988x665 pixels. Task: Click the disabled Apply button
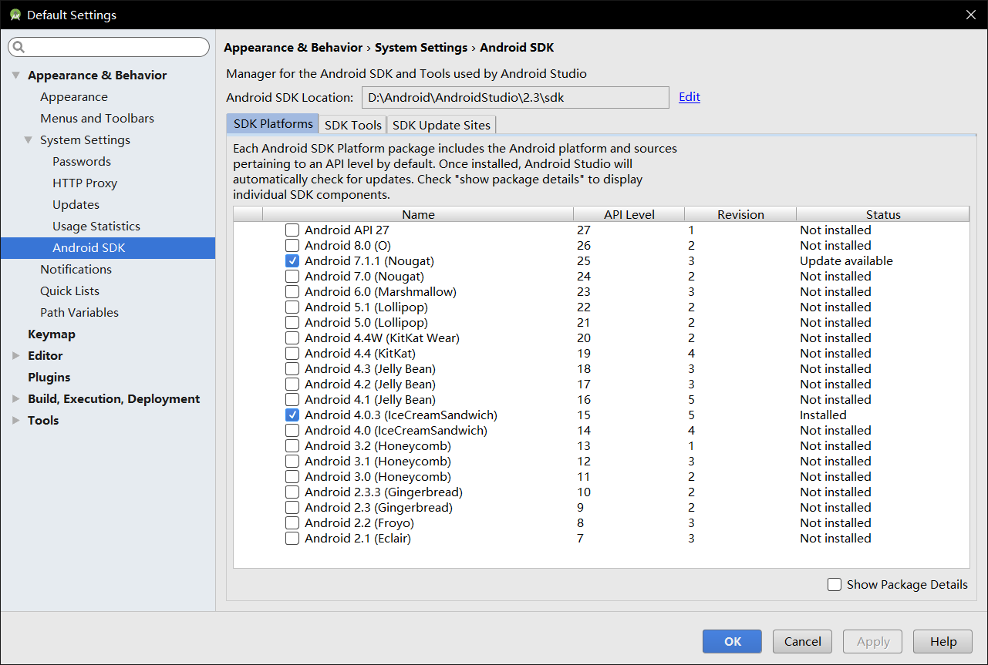point(873,641)
